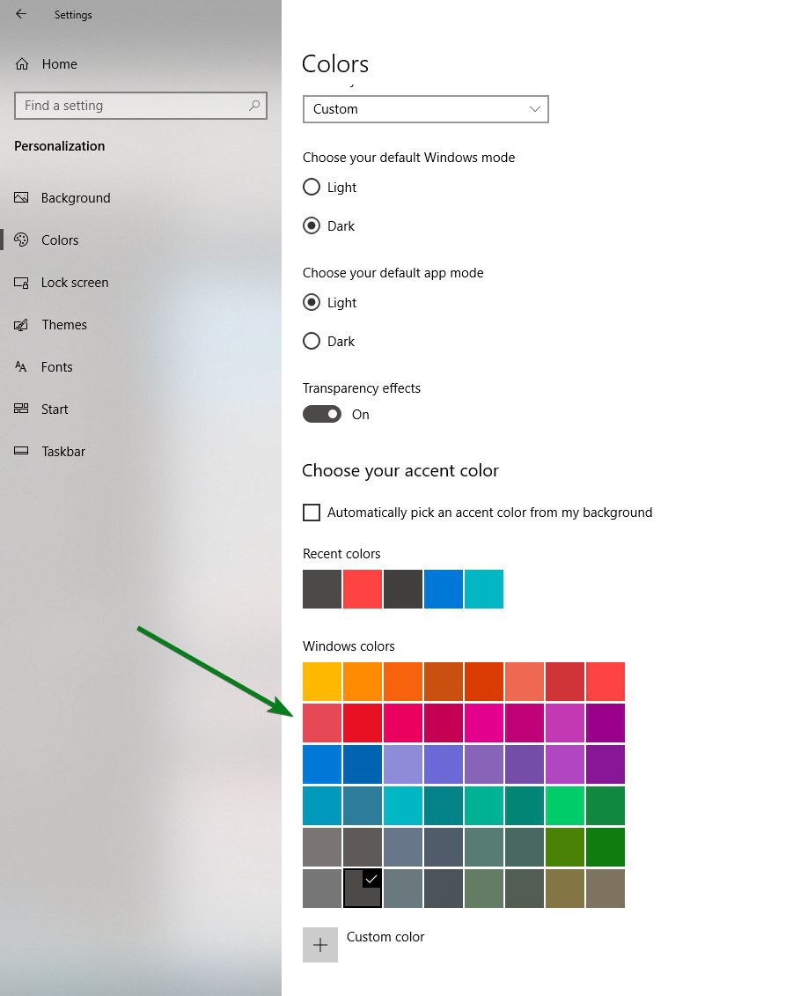This screenshot has width=800, height=996.
Task: Open Start settings
Action: click(55, 409)
